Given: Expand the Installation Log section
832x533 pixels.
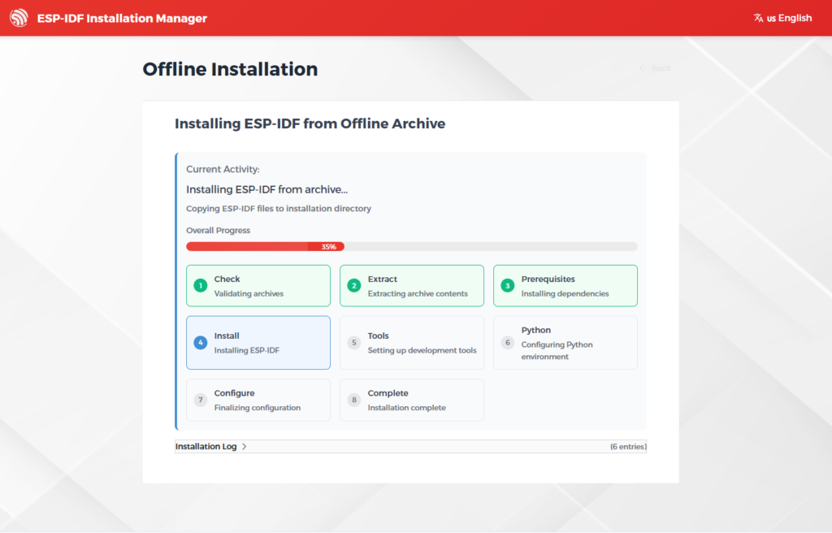Looking at the screenshot, I should tap(410, 446).
